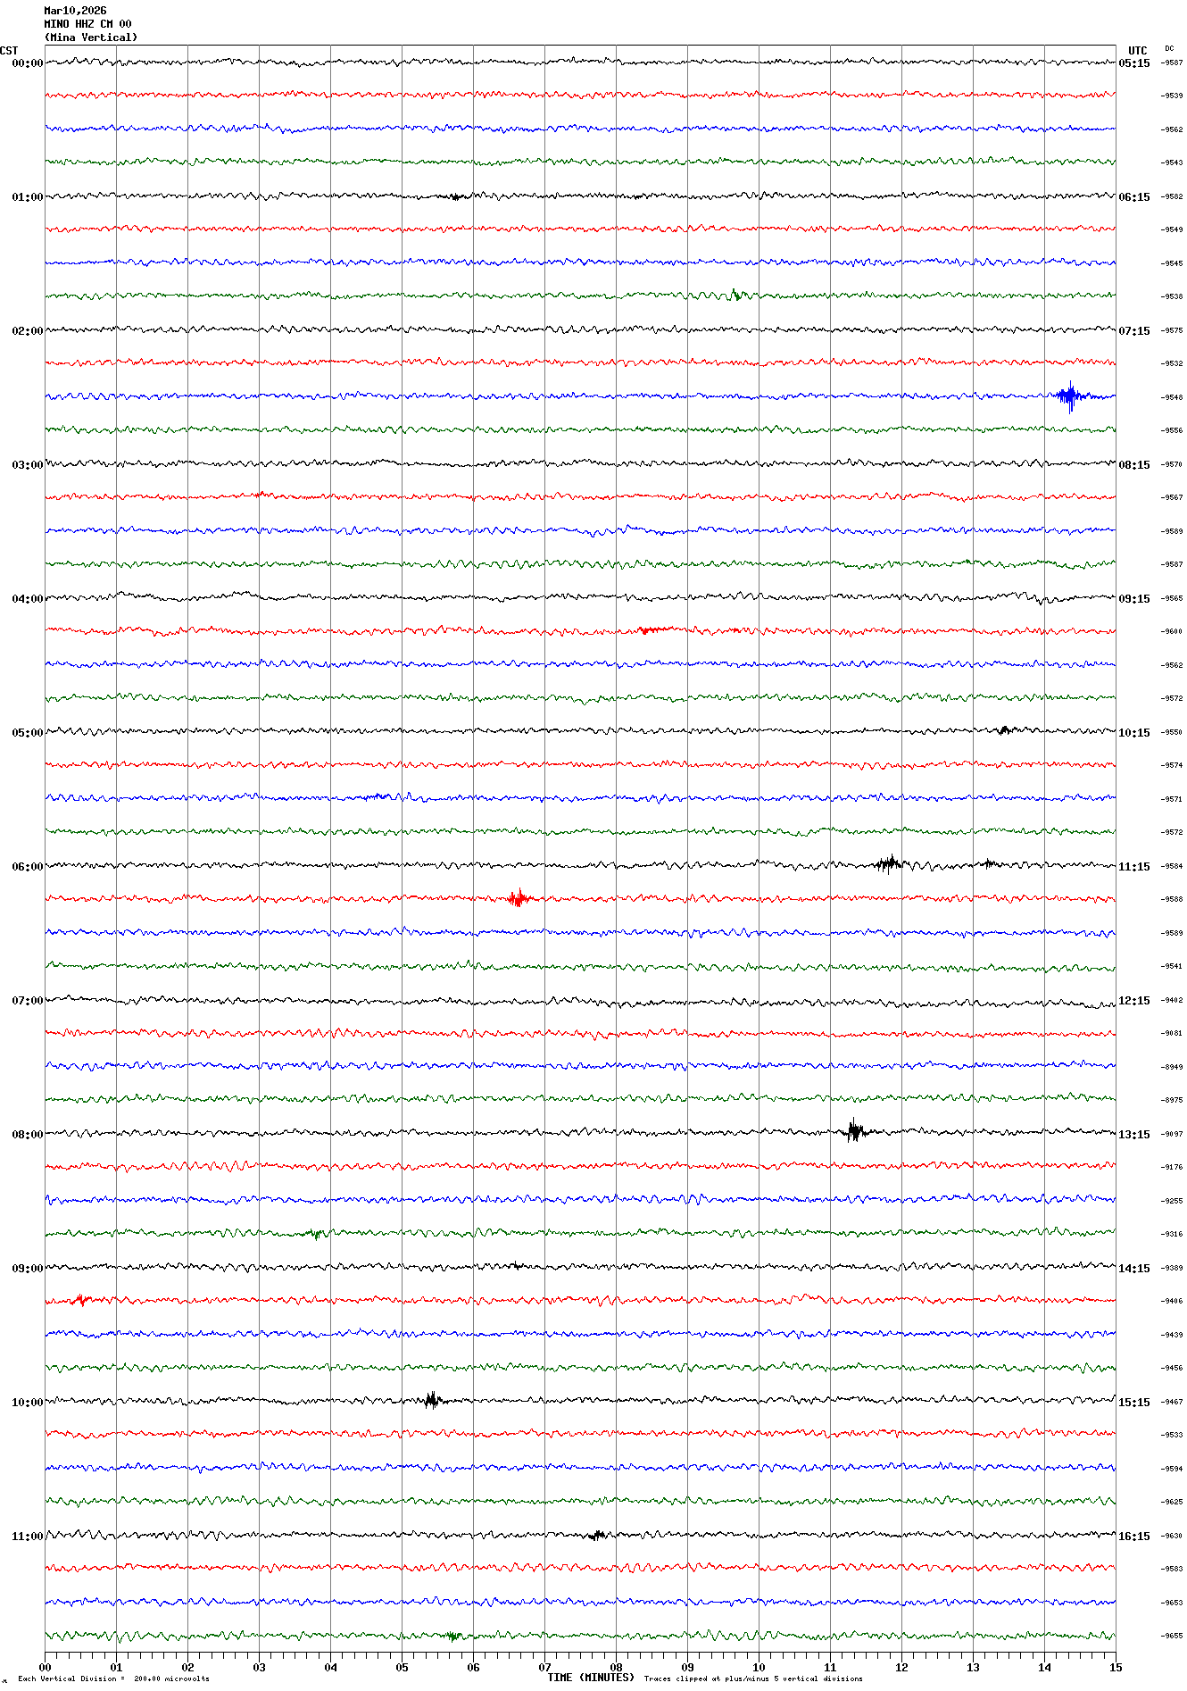This screenshot has height=1691, width=1187.
Task: Click the red seismic burst on the 06:15 trace
Action: [519, 898]
